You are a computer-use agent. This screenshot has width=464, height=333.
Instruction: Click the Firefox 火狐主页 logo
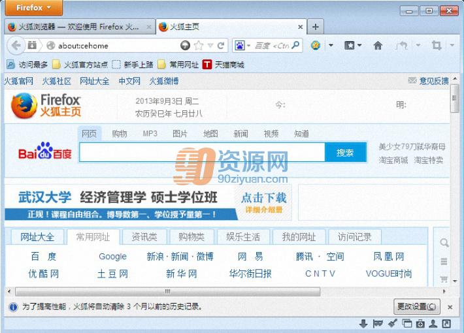(x=46, y=106)
